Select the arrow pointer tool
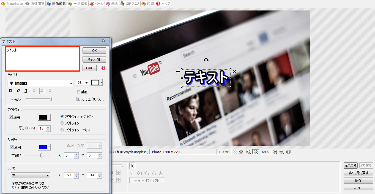The width and height of the screenshot is (375, 194). click(x=132, y=166)
